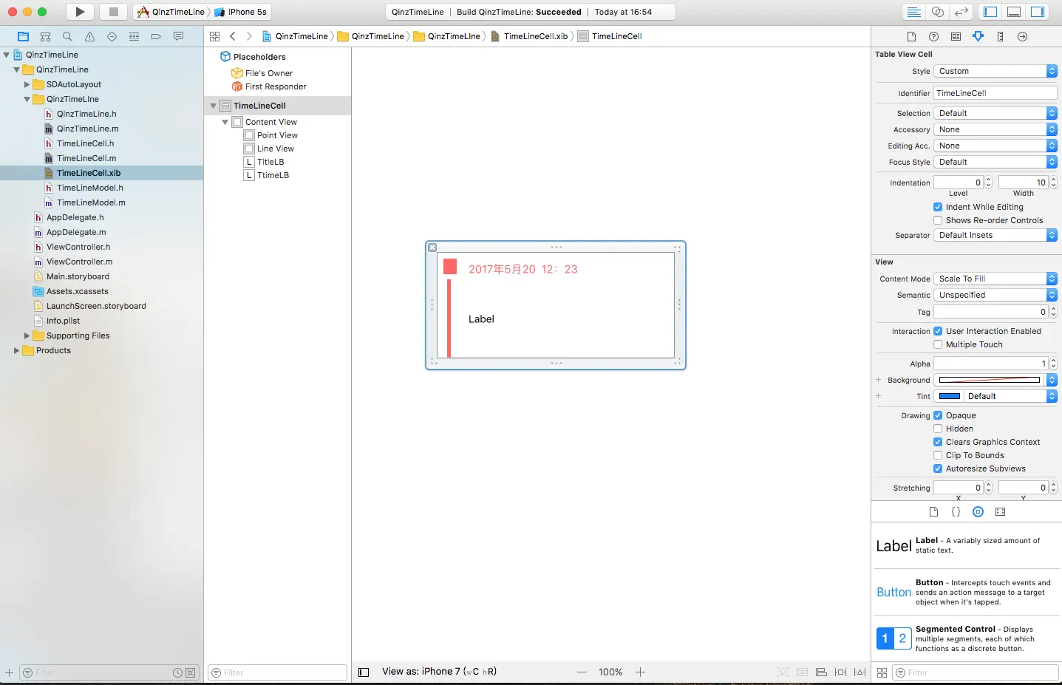Open the Selection dropdown
The image size is (1062, 685).
click(995, 113)
